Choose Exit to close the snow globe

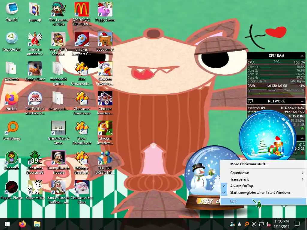(263, 201)
